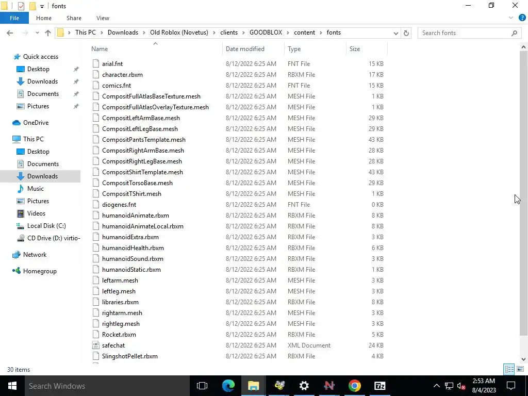Open pinned Desktop under Quick access
528x396 pixels.
point(38,69)
